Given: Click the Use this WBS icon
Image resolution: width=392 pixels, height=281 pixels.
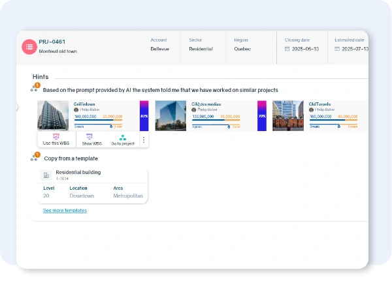Looking at the screenshot, I should pos(56,137).
